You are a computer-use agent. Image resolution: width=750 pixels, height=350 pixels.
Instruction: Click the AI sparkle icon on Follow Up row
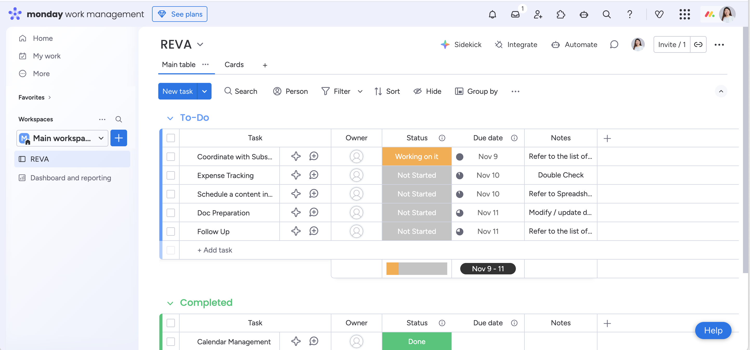[x=296, y=231]
